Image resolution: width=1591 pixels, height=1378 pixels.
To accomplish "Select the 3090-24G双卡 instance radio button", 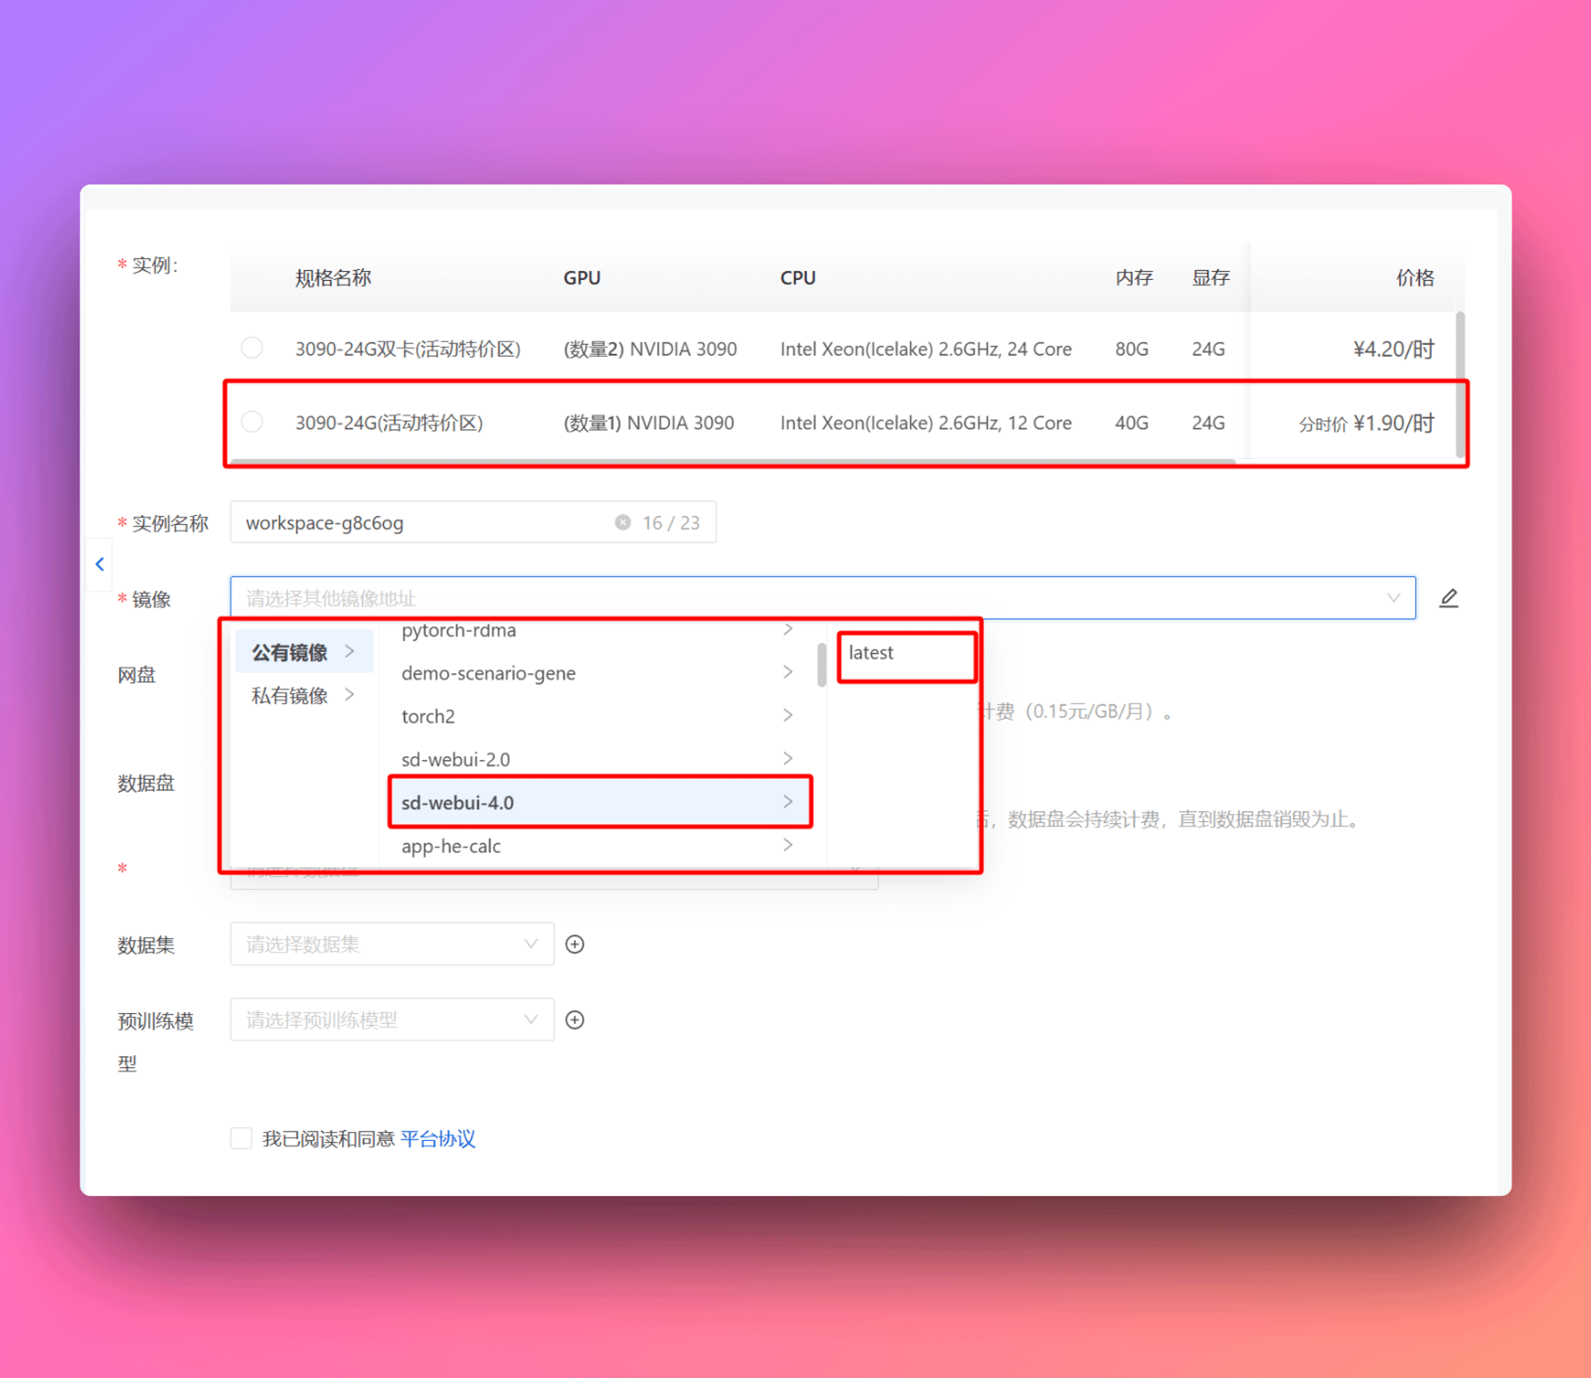I will click(x=252, y=348).
